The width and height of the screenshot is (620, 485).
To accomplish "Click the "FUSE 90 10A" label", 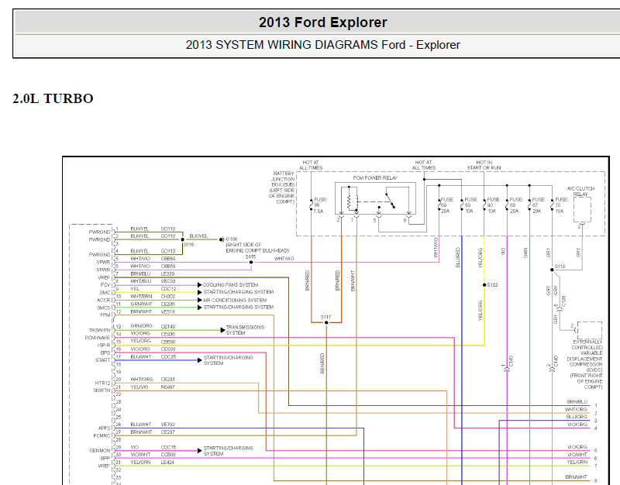I will [493, 205].
